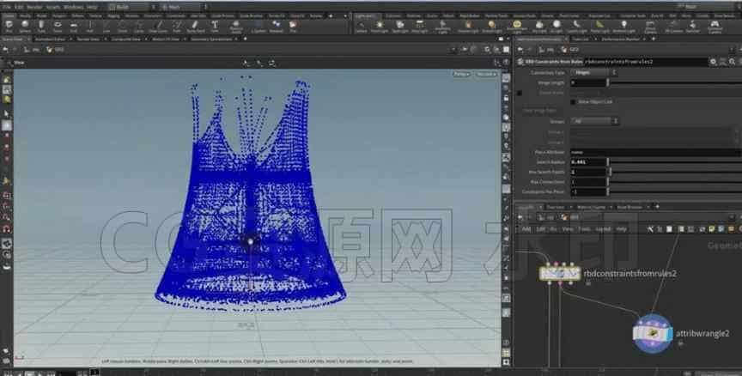Switch to the Composite View tab

(125, 39)
